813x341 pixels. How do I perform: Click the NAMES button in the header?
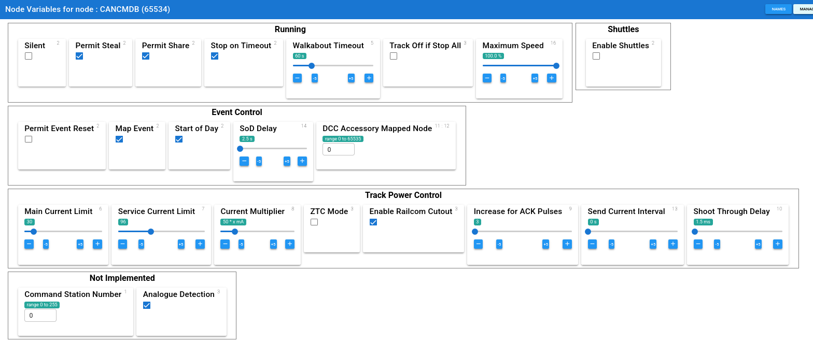(778, 9)
